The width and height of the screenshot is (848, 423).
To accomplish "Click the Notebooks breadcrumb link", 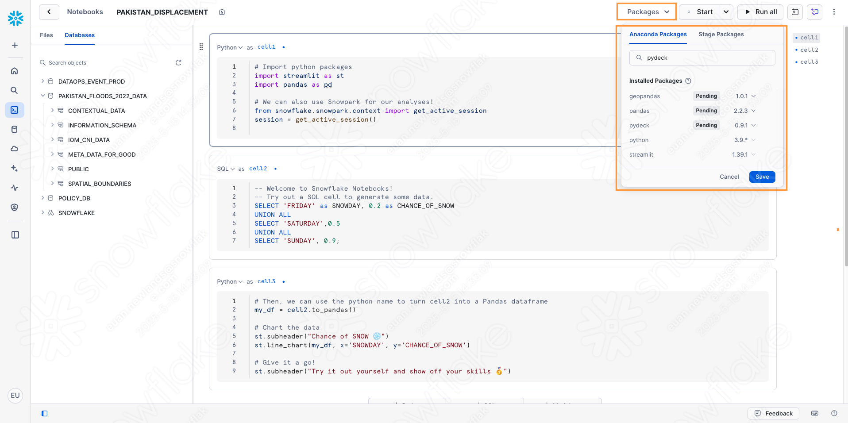I will tap(85, 12).
